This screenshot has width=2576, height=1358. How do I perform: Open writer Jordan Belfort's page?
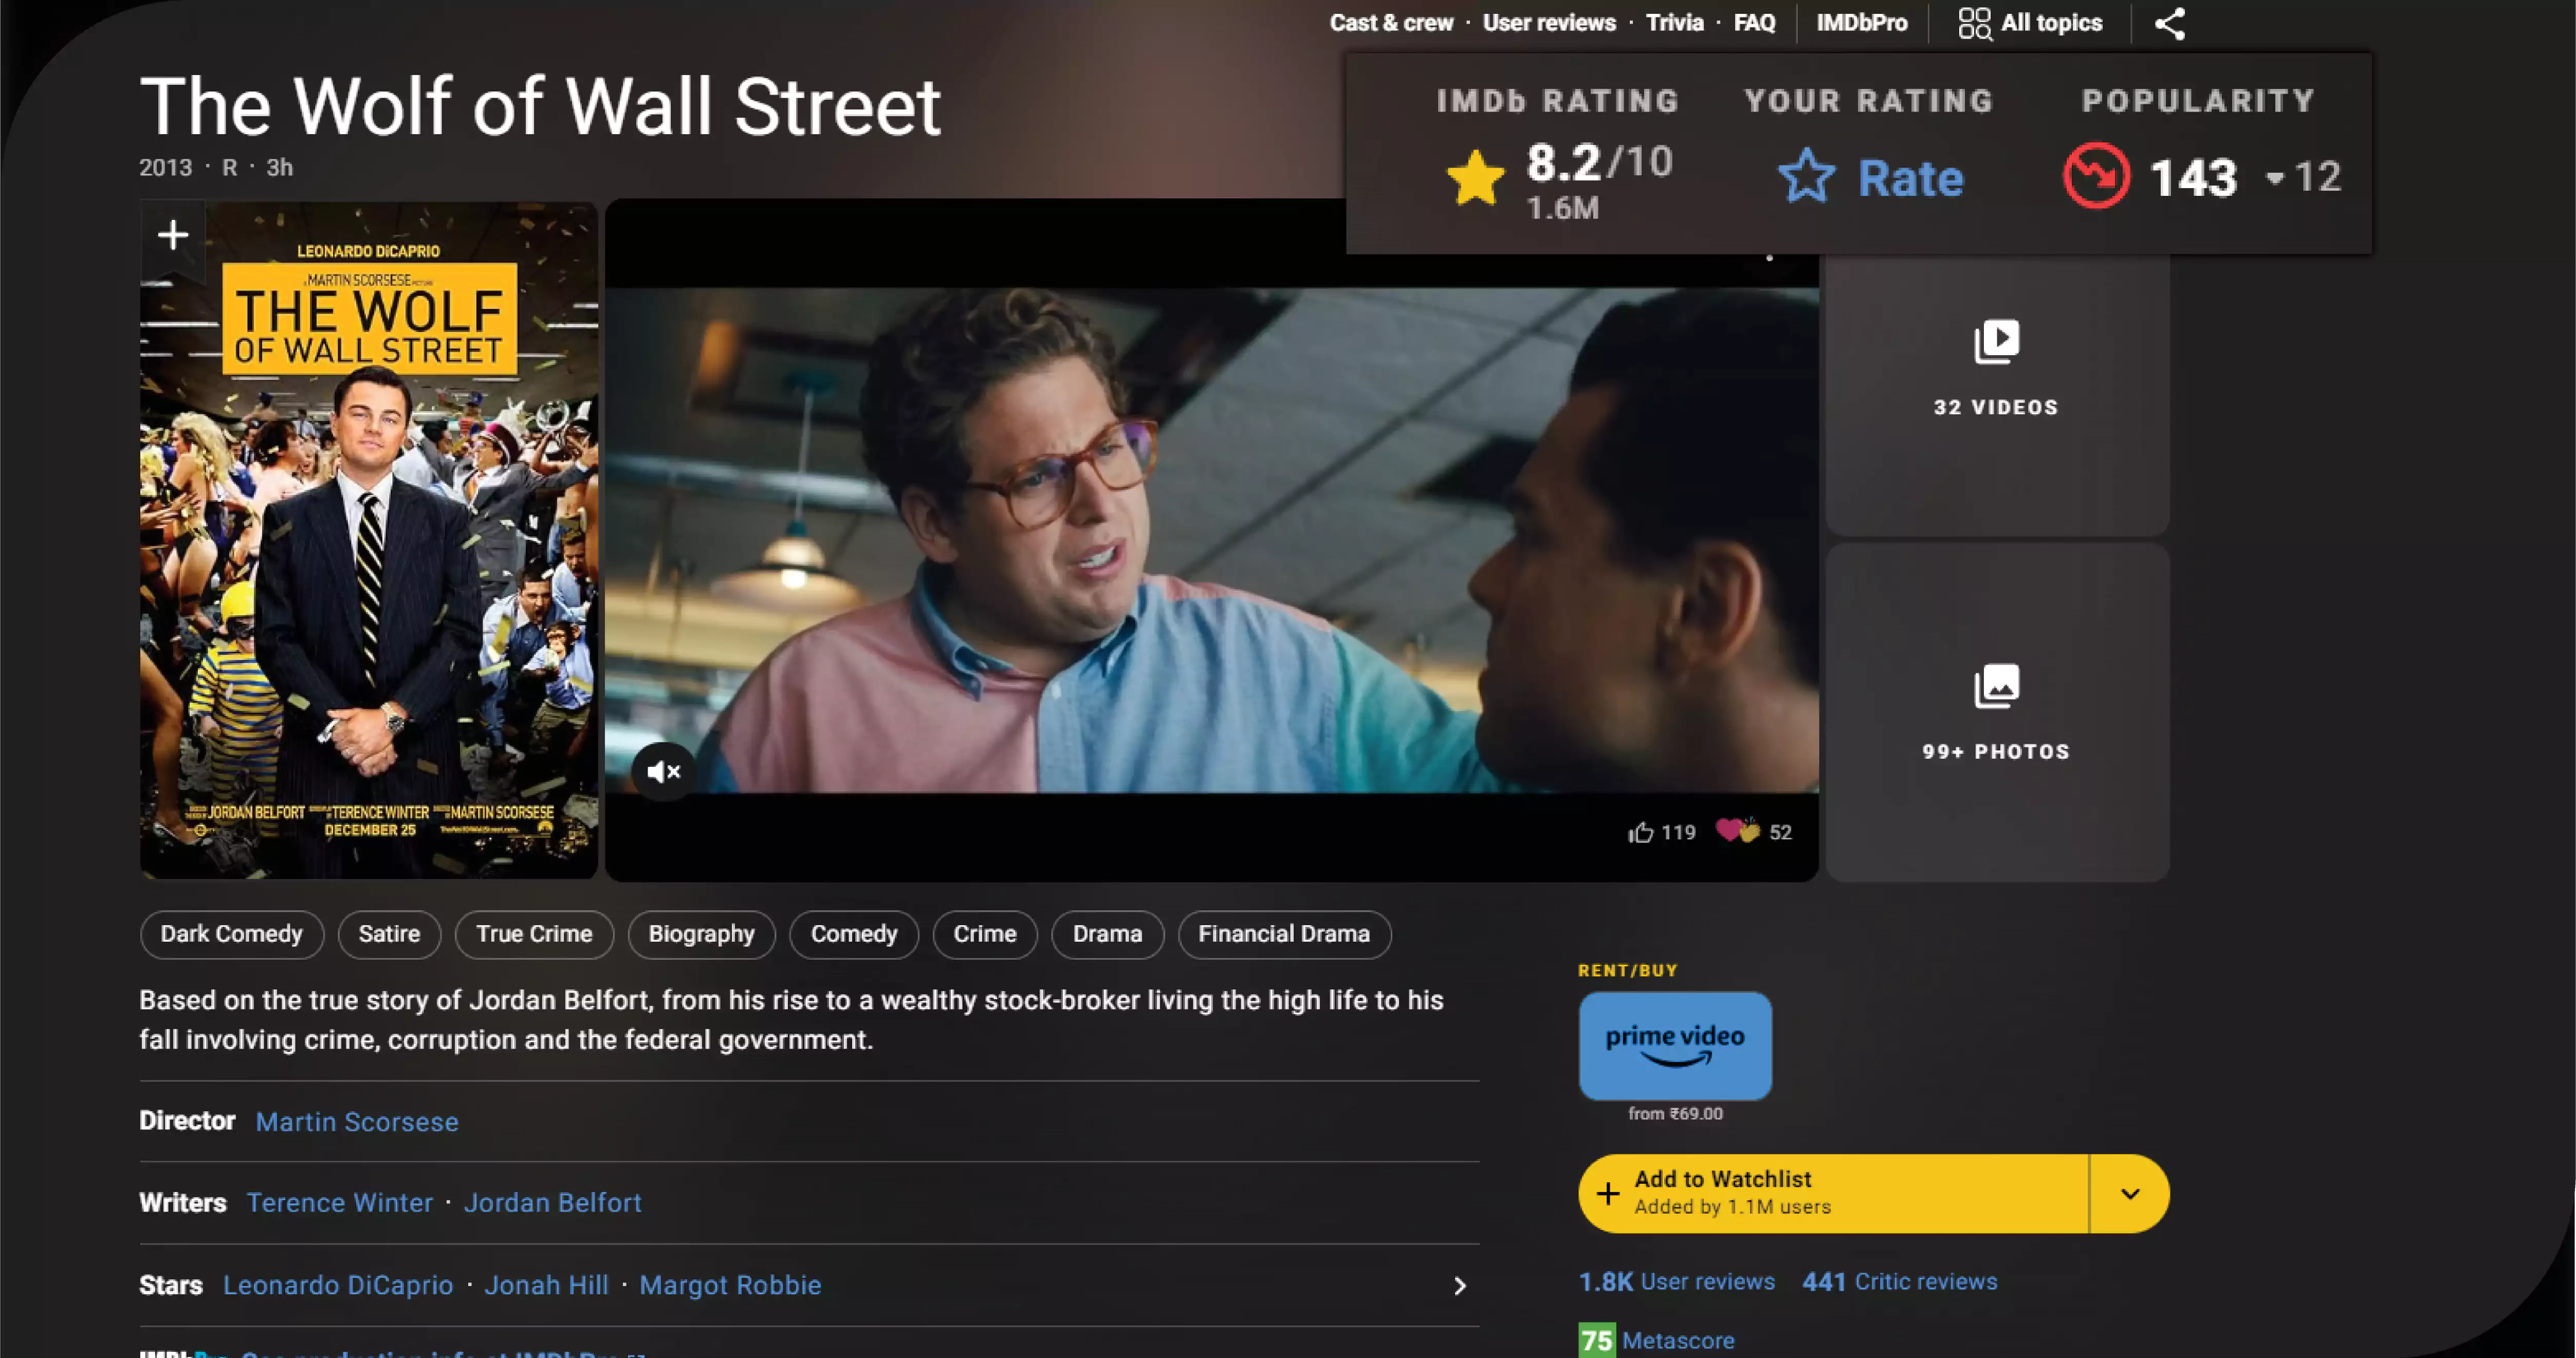(x=552, y=1203)
